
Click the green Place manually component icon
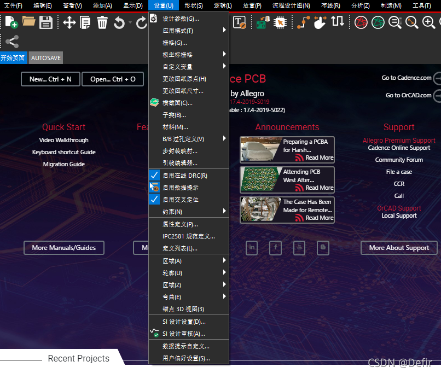pos(263,22)
